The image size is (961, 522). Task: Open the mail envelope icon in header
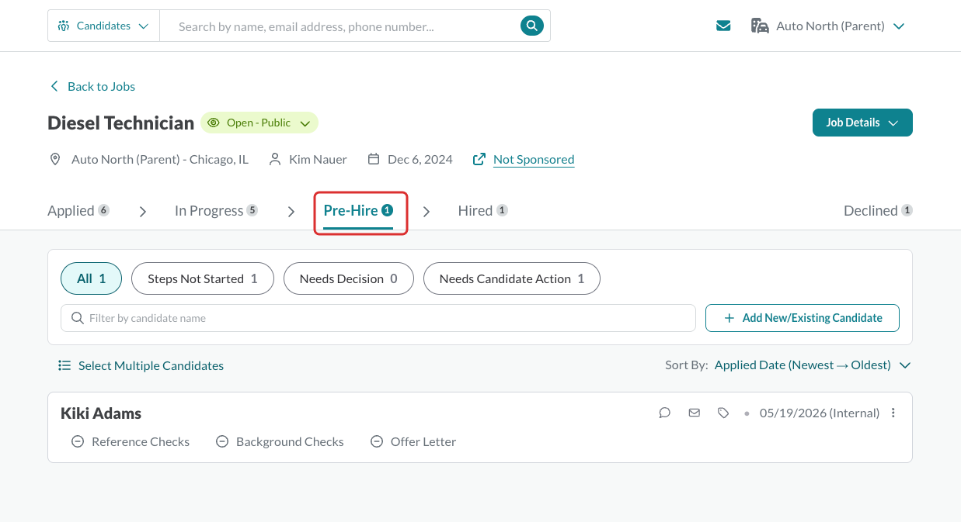point(723,26)
